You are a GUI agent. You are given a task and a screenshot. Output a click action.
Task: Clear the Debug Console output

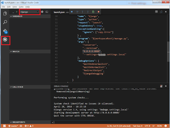point(161,86)
